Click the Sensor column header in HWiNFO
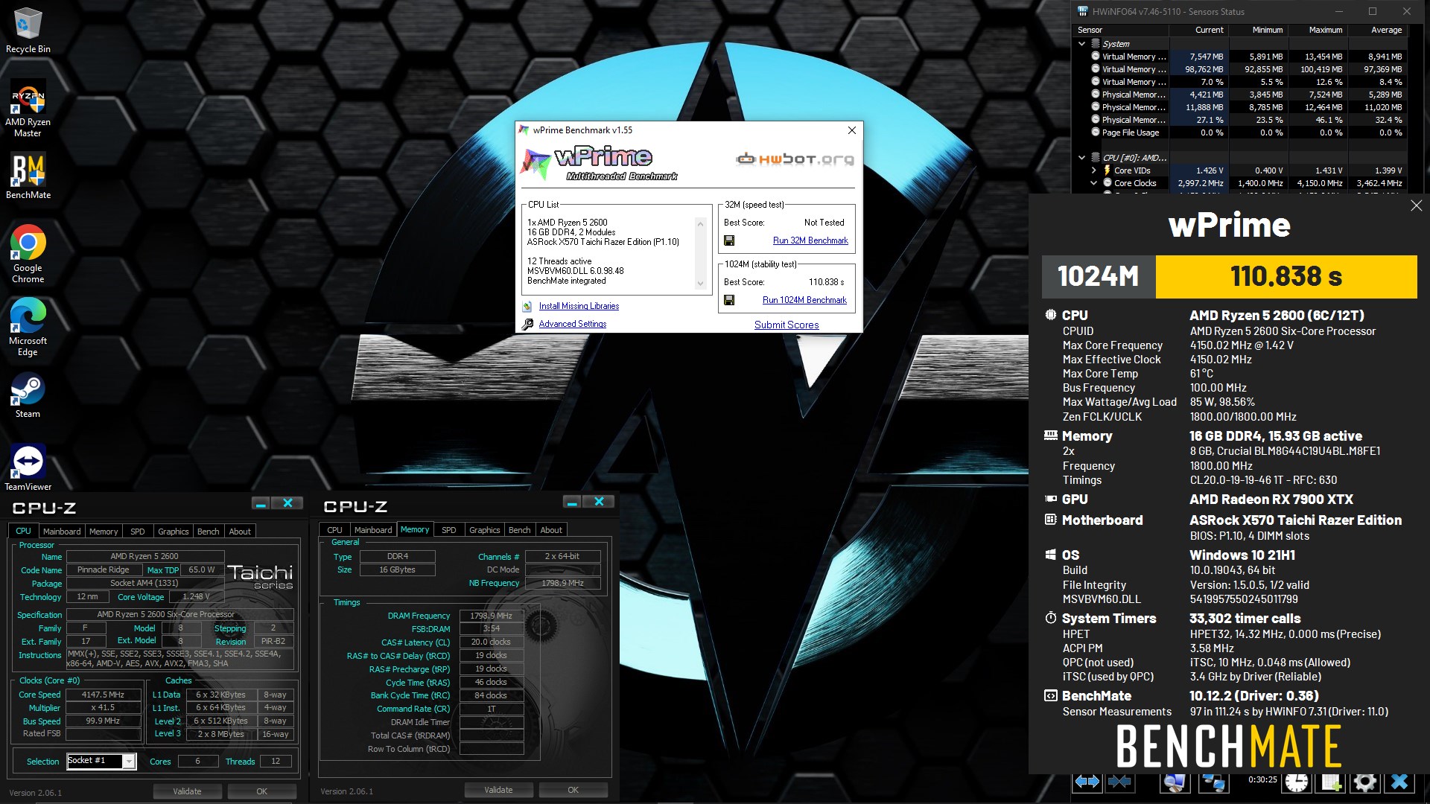 (x=1120, y=30)
